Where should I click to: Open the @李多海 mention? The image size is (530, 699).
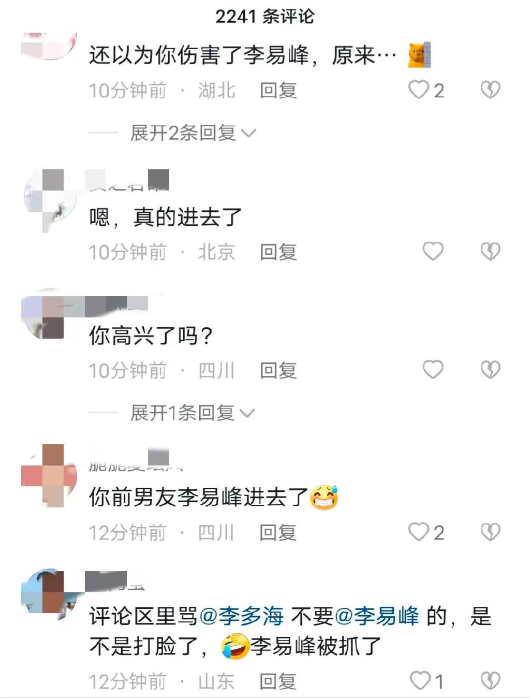241,616
